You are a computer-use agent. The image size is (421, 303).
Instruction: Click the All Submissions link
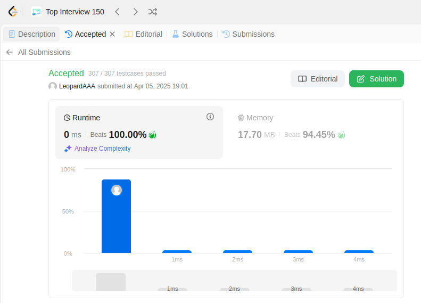coord(44,52)
